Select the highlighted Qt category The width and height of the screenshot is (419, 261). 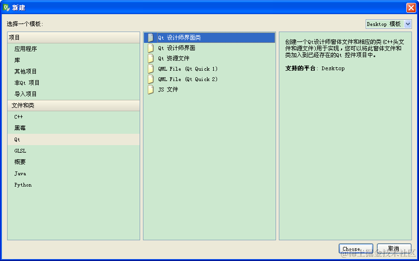pos(74,139)
